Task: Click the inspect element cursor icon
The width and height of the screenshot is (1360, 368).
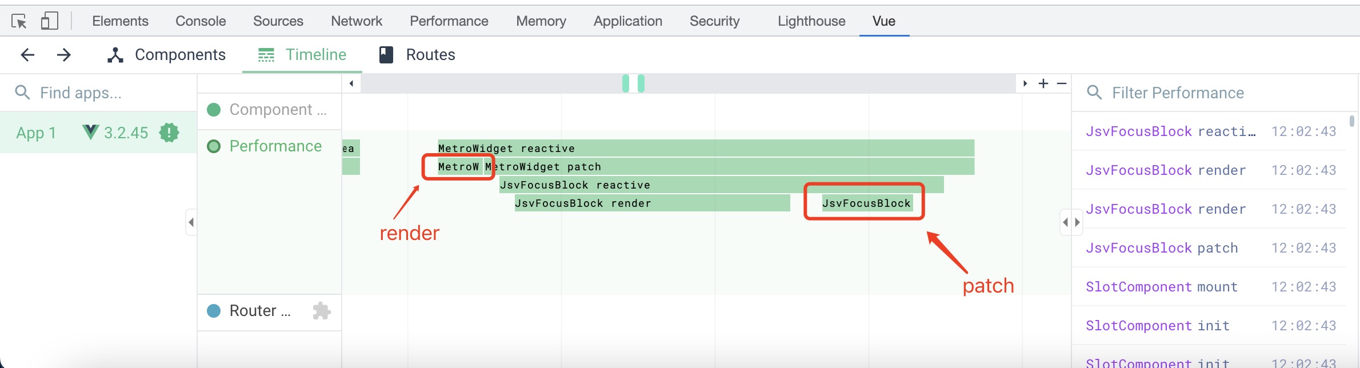Action: pos(19,22)
